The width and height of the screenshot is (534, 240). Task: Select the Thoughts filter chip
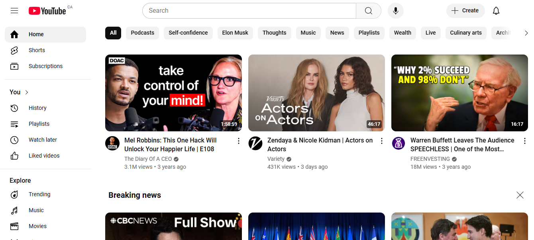275,33
